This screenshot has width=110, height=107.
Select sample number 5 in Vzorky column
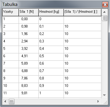tap(11, 49)
